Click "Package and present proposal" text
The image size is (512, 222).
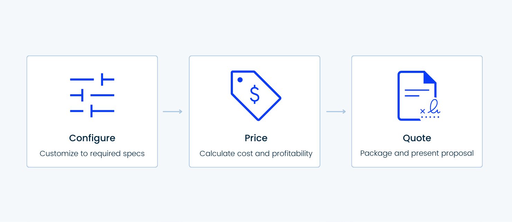tap(417, 153)
